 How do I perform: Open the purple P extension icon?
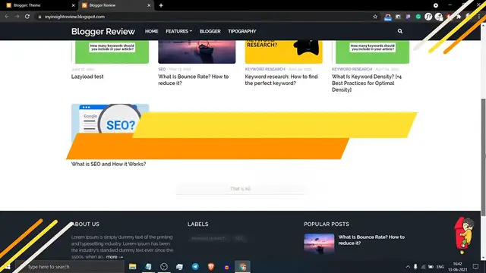tap(408, 17)
